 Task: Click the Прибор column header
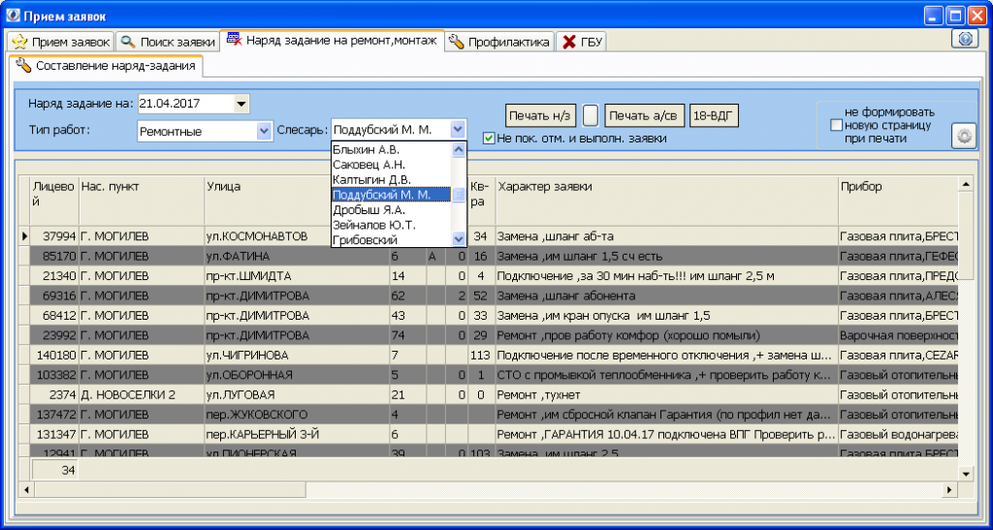[x=897, y=201]
